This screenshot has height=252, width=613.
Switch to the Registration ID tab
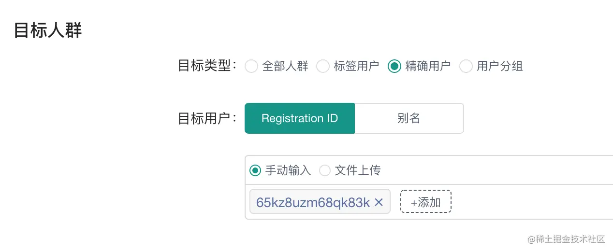[x=300, y=118]
